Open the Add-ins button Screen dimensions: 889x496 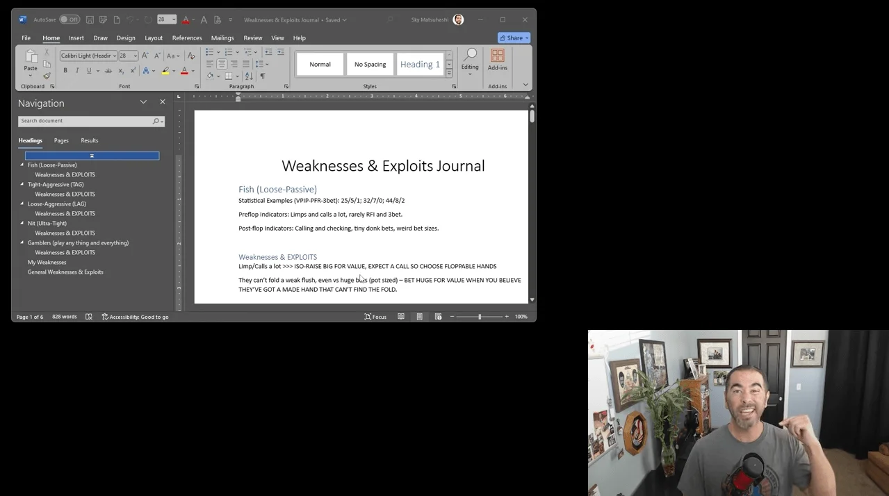(x=497, y=60)
